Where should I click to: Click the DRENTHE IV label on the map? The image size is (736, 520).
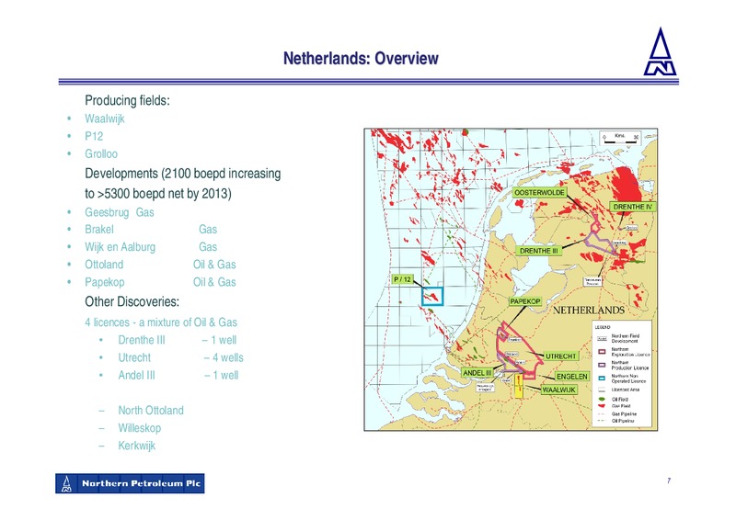click(x=632, y=207)
